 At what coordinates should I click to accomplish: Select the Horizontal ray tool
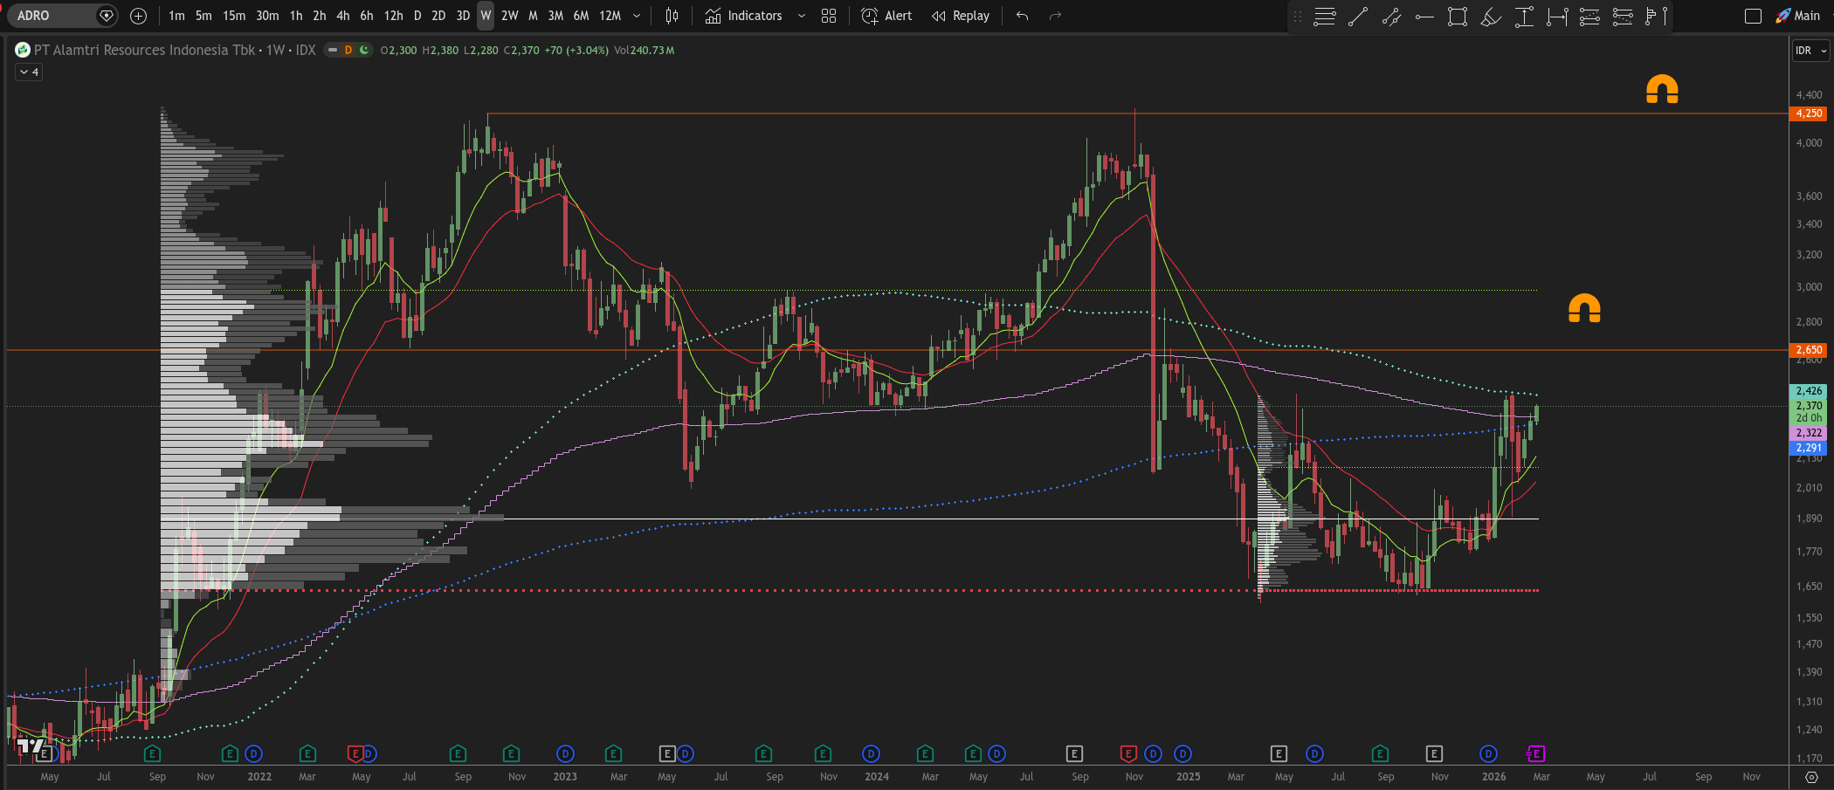pyautogui.click(x=1424, y=17)
